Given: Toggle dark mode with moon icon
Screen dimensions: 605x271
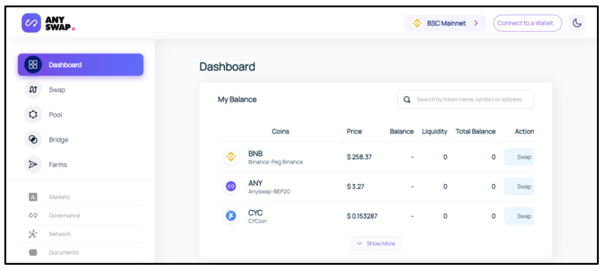Looking at the screenshot, I should pyautogui.click(x=577, y=23).
